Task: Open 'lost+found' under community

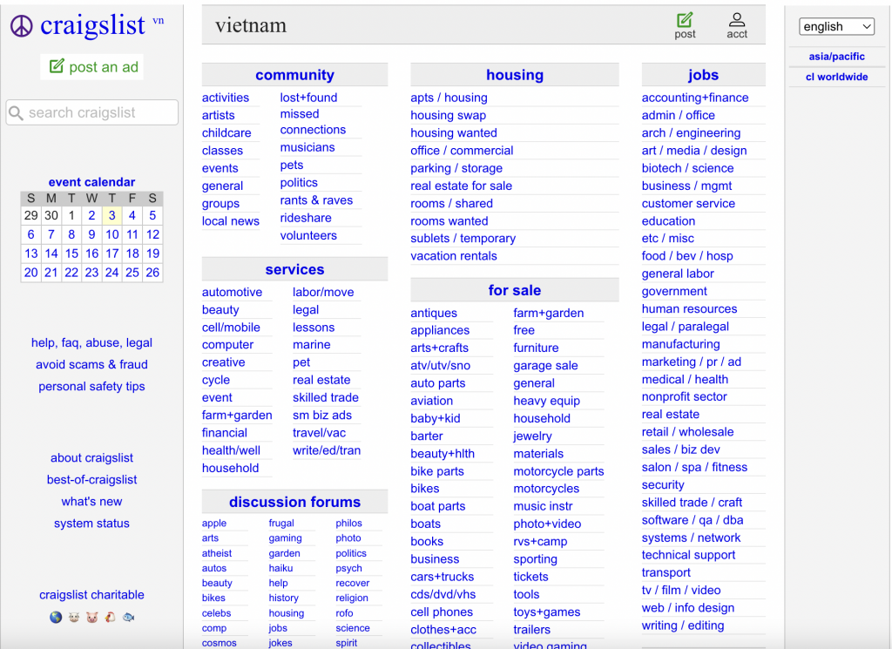Action: coord(308,98)
